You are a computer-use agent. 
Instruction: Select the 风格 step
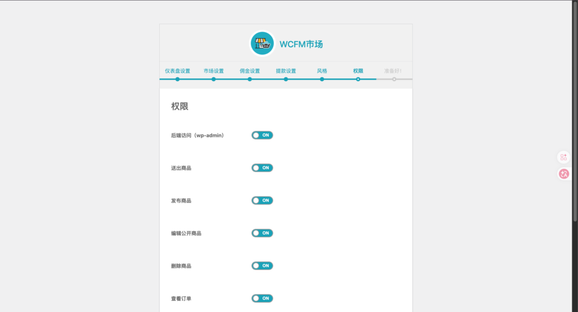322,71
